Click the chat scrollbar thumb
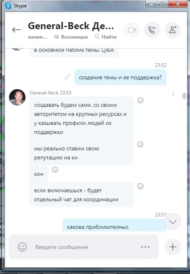 pyautogui.click(x=184, y=96)
